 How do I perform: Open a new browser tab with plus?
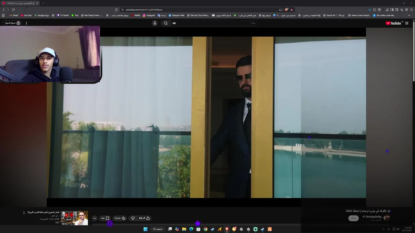point(43,3)
